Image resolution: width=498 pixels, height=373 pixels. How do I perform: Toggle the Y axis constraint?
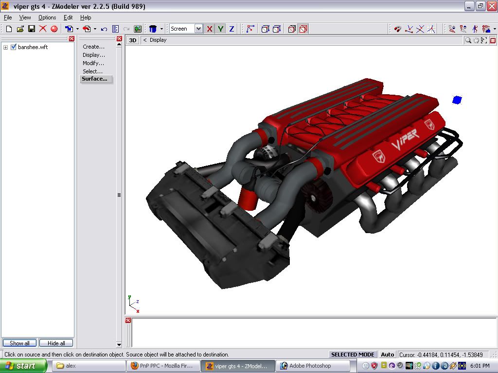click(220, 29)
